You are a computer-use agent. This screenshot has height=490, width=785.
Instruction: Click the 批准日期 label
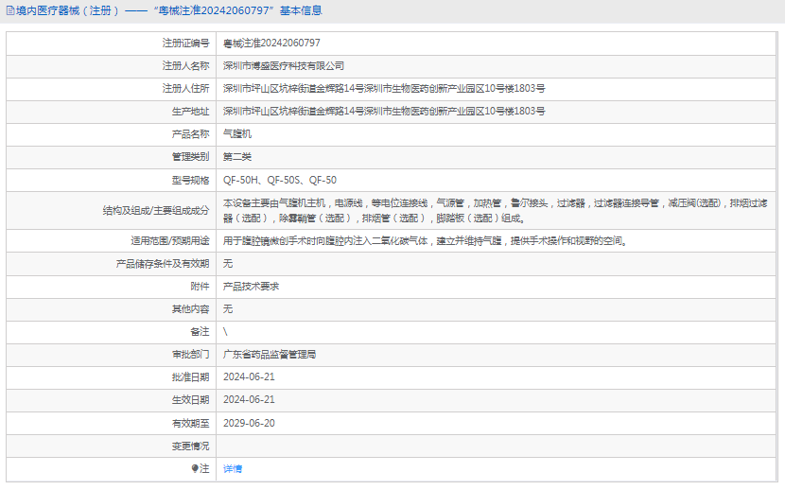(190, 376)
